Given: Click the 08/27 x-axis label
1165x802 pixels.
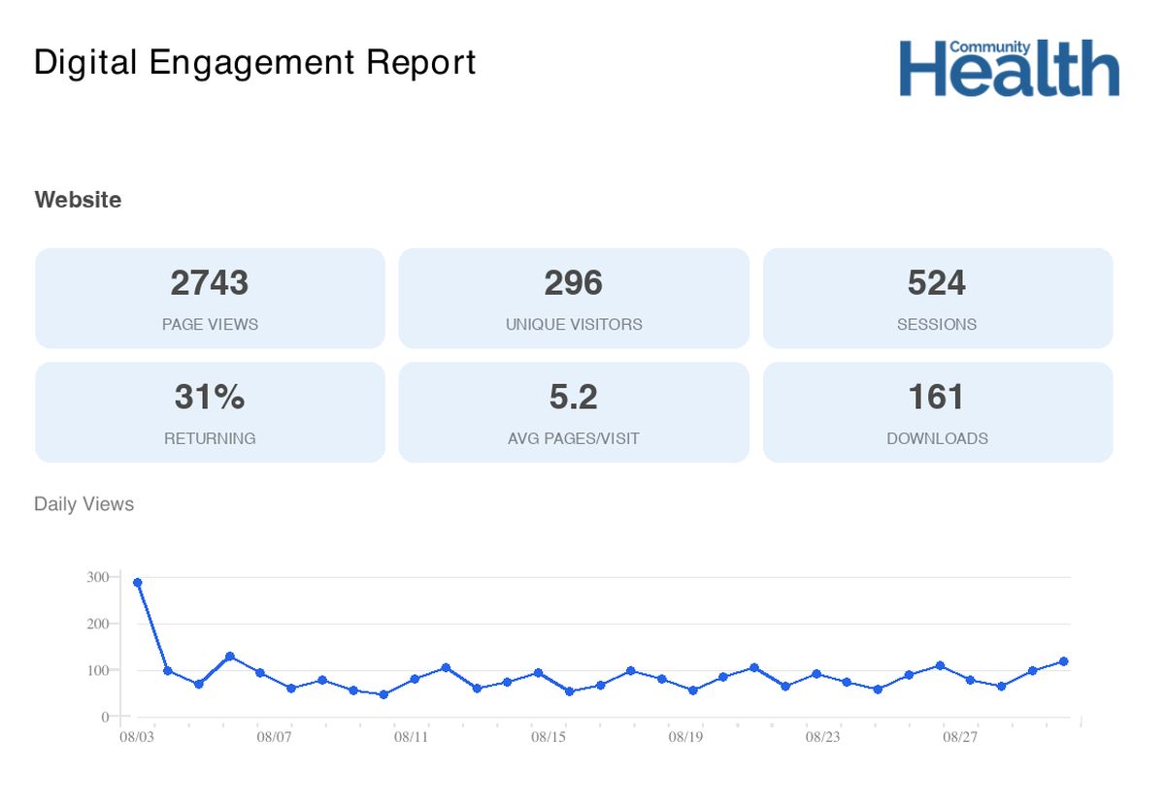Looking at the screenshot, I should (x=960, y=738).
